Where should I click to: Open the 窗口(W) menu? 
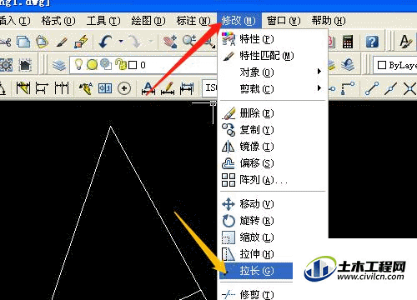pos(284,21)
